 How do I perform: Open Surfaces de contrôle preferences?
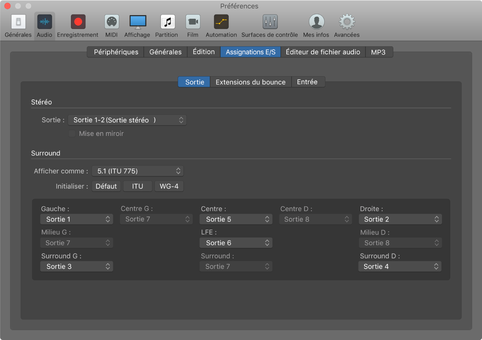tap(270, 22)
